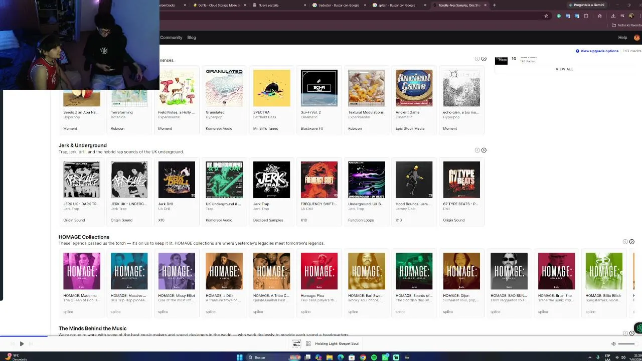This screenshot has height=361, width=642.
Task: Show next items in Minds Behind the Music
Action: 631,333
